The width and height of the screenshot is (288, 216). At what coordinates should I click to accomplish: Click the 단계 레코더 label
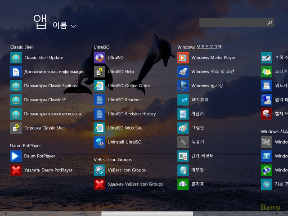[202, 156]
